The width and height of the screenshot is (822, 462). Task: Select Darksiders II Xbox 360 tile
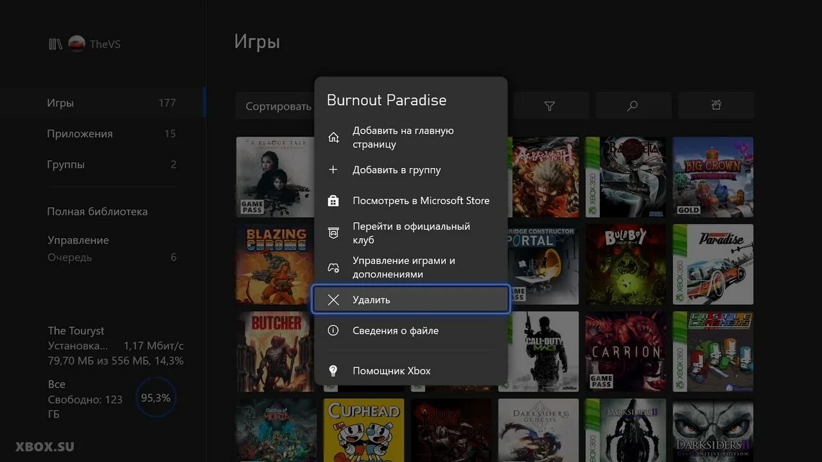pos(625,430)
